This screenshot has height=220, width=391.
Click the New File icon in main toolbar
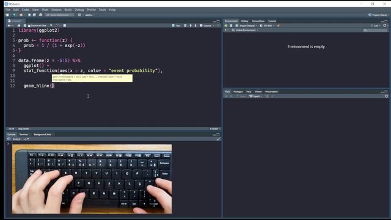click(x=7, y=15)
